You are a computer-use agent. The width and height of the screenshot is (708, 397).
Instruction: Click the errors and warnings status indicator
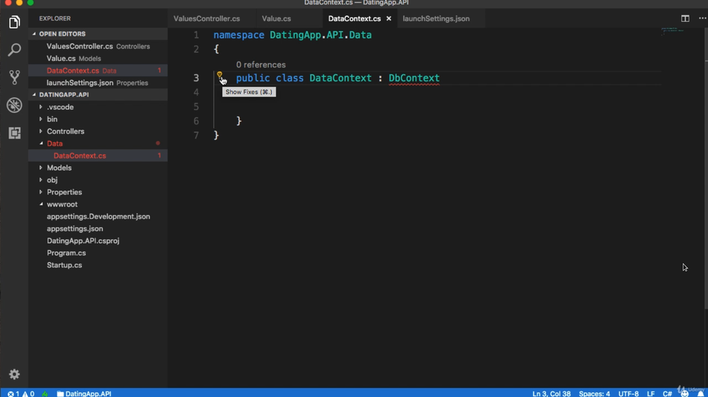[x=21, y=393]
